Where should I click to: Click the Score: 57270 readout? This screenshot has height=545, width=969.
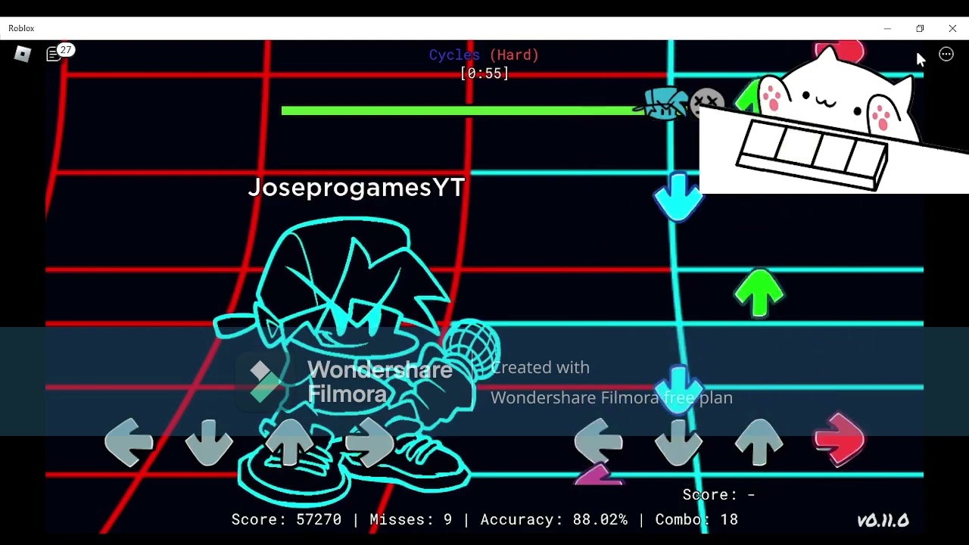(x=286, y=520)
